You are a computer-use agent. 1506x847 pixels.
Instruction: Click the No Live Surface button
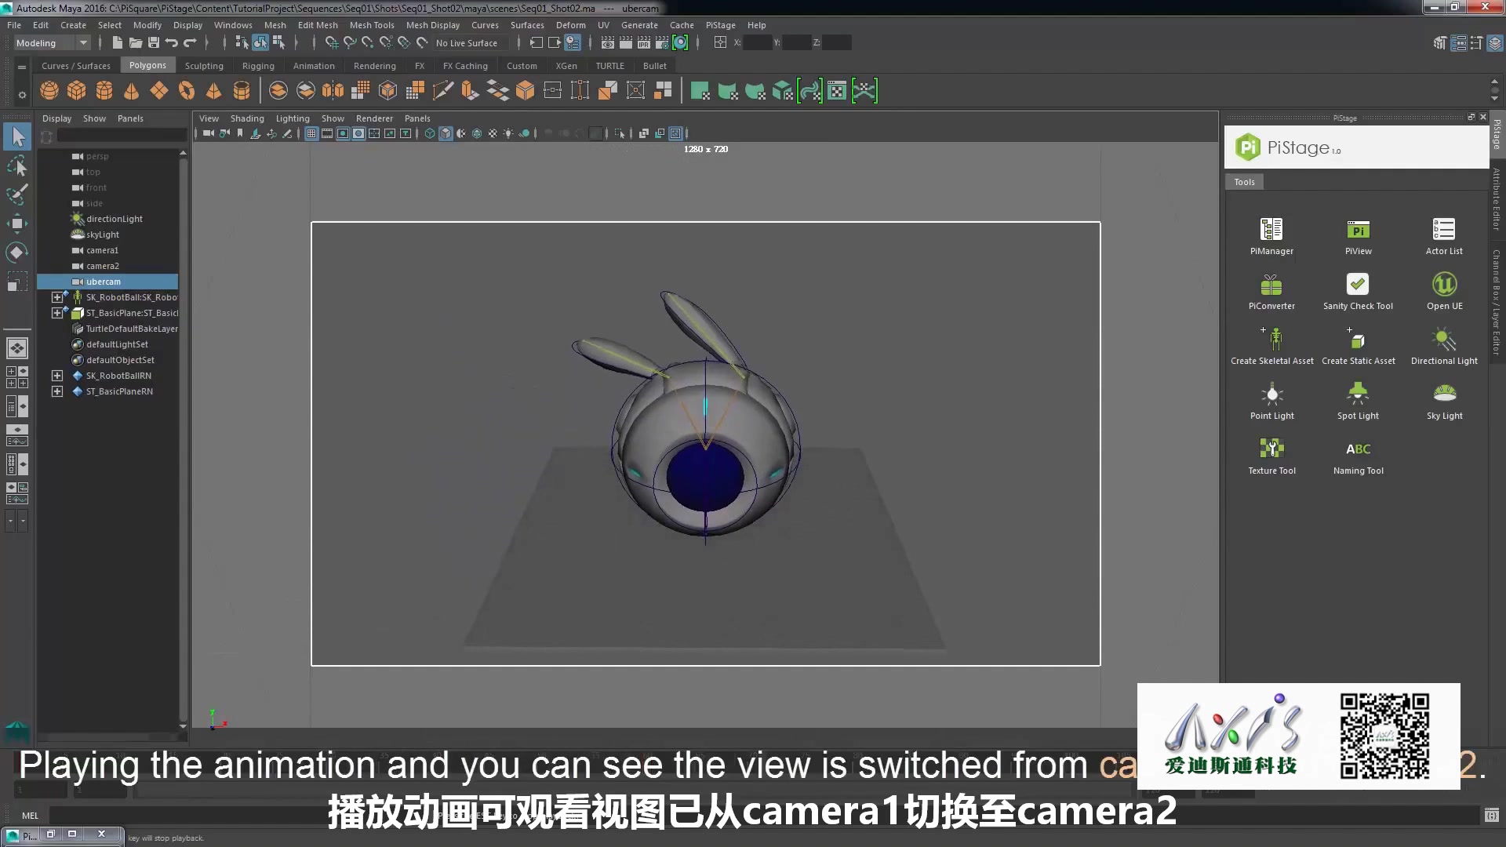(467, 43)
